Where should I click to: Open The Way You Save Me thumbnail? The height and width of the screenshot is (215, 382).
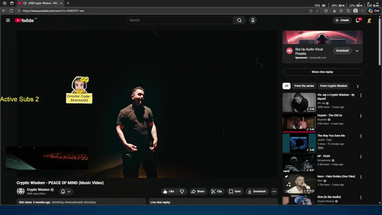tap(299, 143)
